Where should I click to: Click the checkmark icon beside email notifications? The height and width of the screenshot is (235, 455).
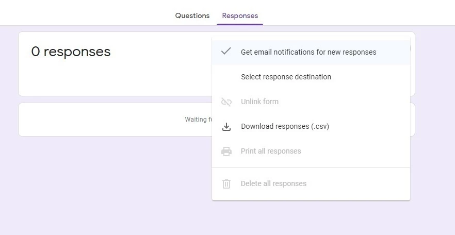pos(225,52)
